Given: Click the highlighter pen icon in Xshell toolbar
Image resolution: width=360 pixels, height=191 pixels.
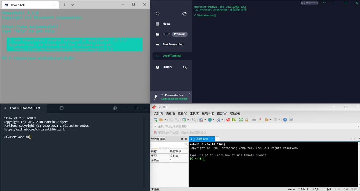Looking at the screenshot, I should point(260,120).
